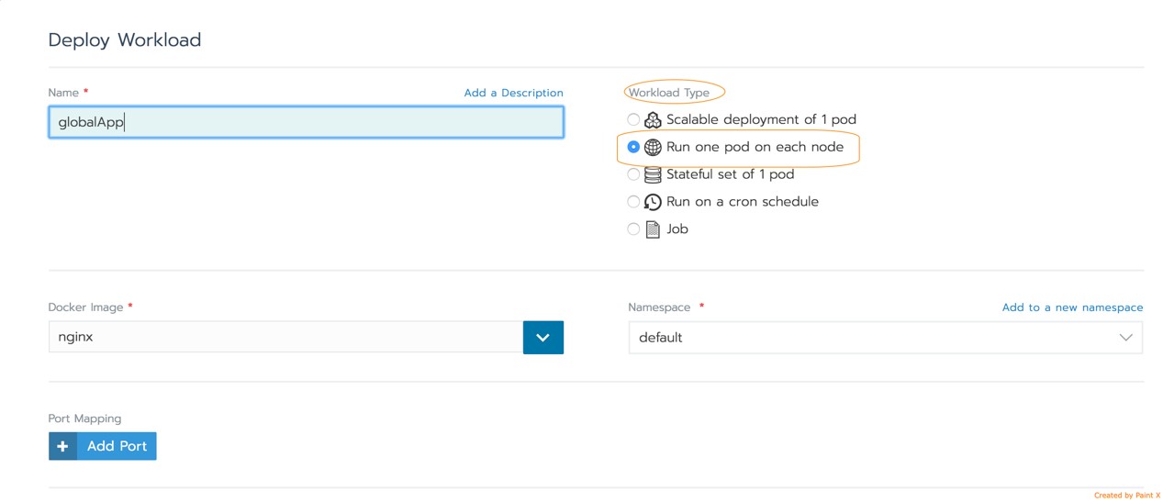Click Add to a new namespace link
The height and width of the screenshot is (502, 1163).
pyautogui.click(x=1072, y=307)
